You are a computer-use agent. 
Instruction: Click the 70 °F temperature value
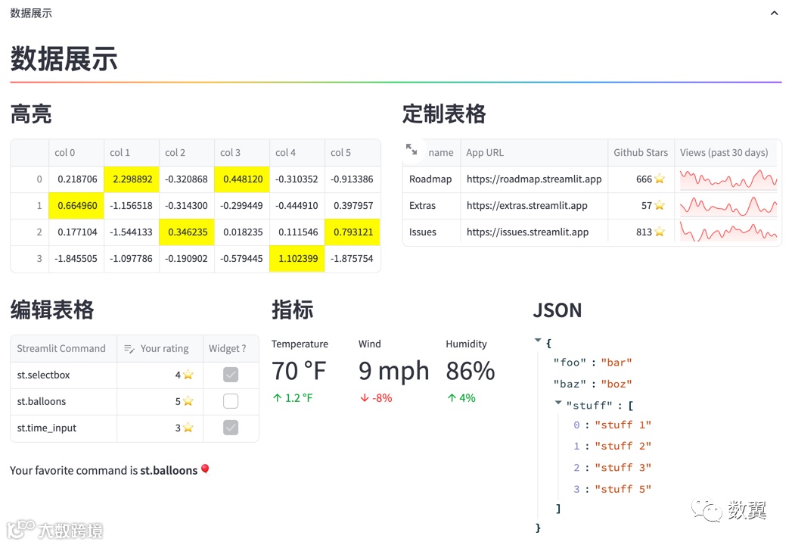click(299, 371)
